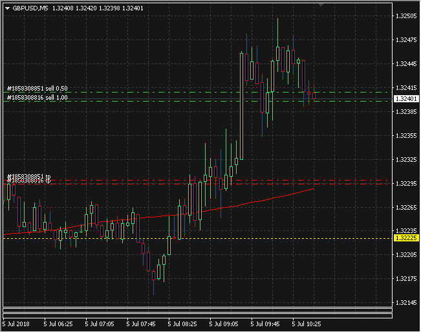Image resolution: width=421 pixels, height=332 pixels.
Task: Click the 5 Jul 09:45 time label
Action: point(266,323)
